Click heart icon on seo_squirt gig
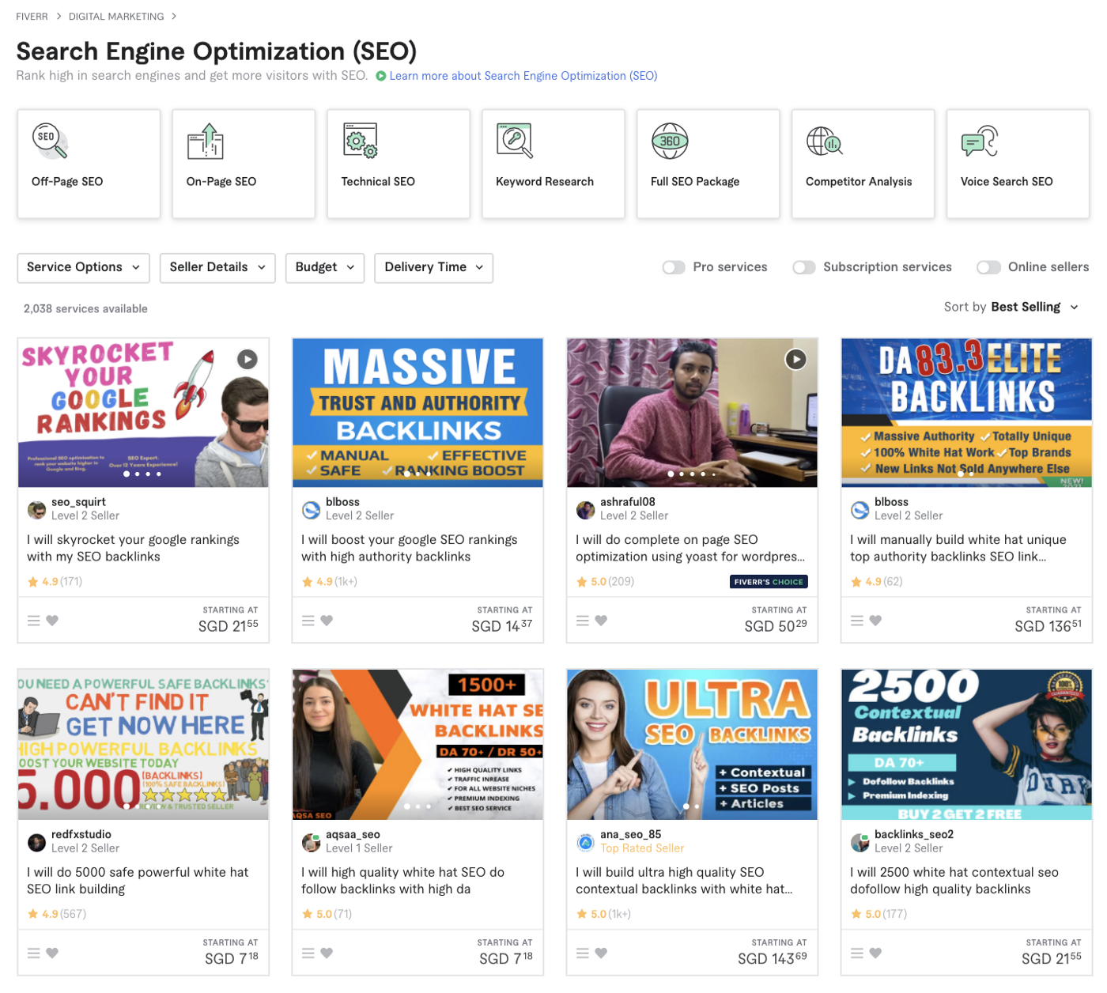The width and height of the screenshot is (1107, 993). [52, 621]
